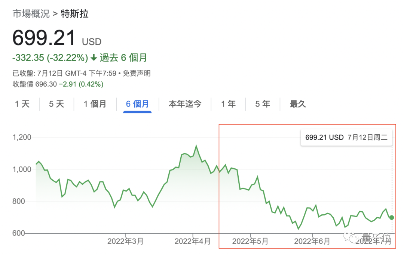Select the 1年 time range
404x255 pixels.
(229, 104)
